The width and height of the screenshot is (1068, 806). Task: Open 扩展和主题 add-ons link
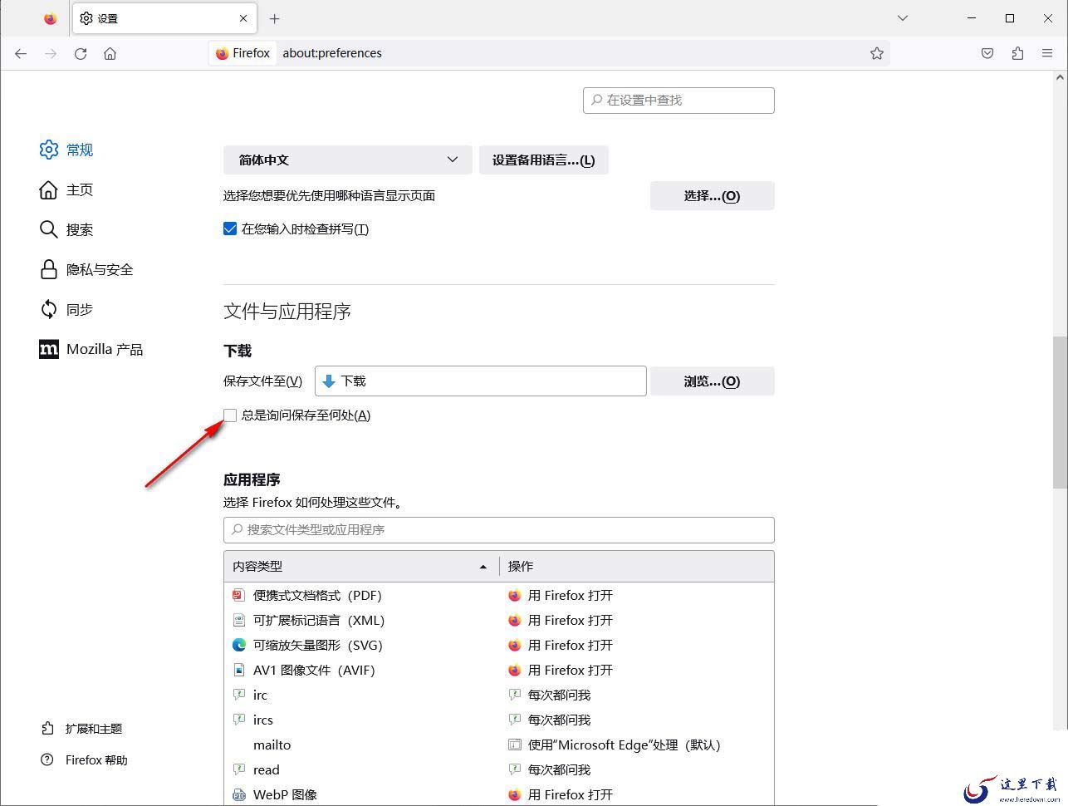[x=82, y=729]
